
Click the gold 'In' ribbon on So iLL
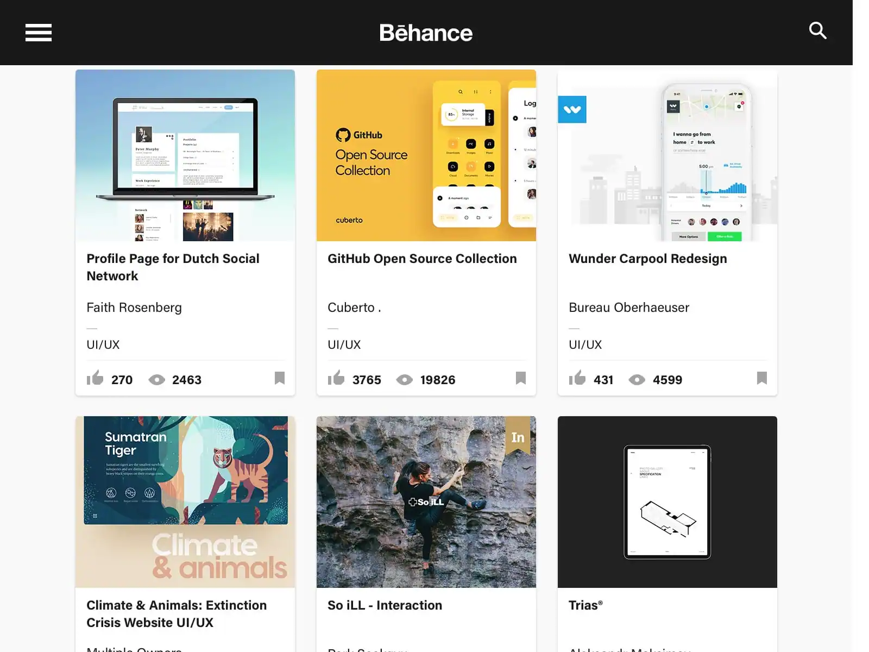518,436
